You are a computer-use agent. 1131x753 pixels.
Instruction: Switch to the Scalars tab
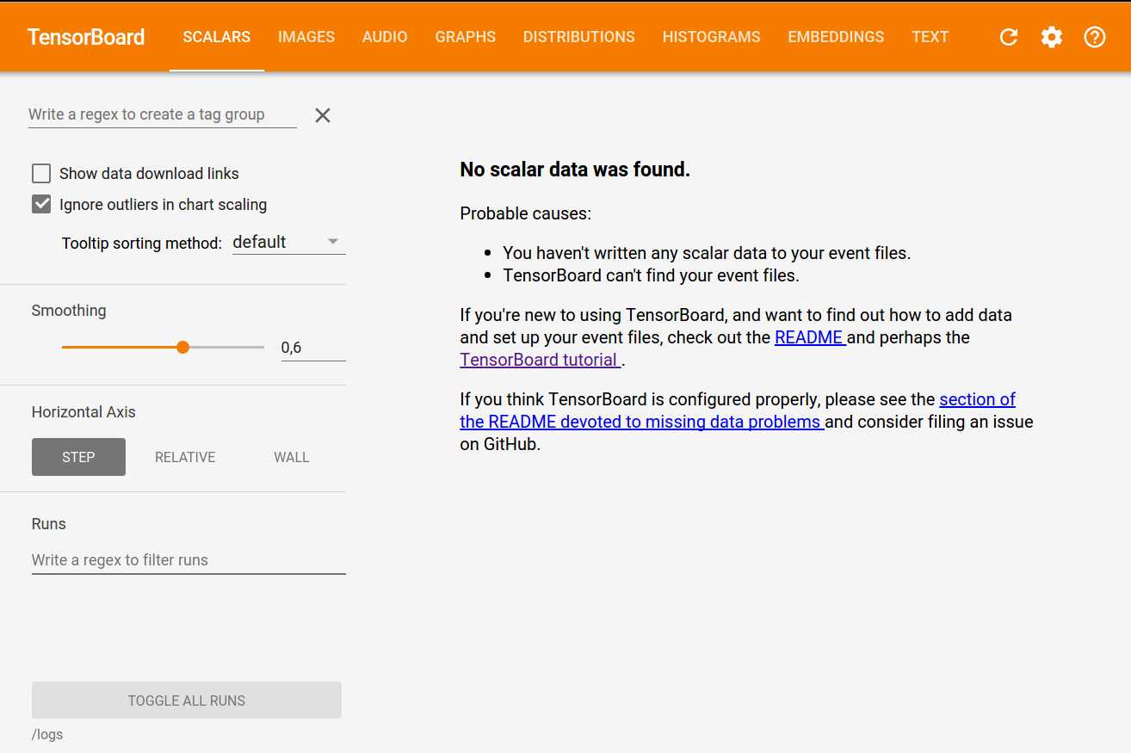(217, 37)
